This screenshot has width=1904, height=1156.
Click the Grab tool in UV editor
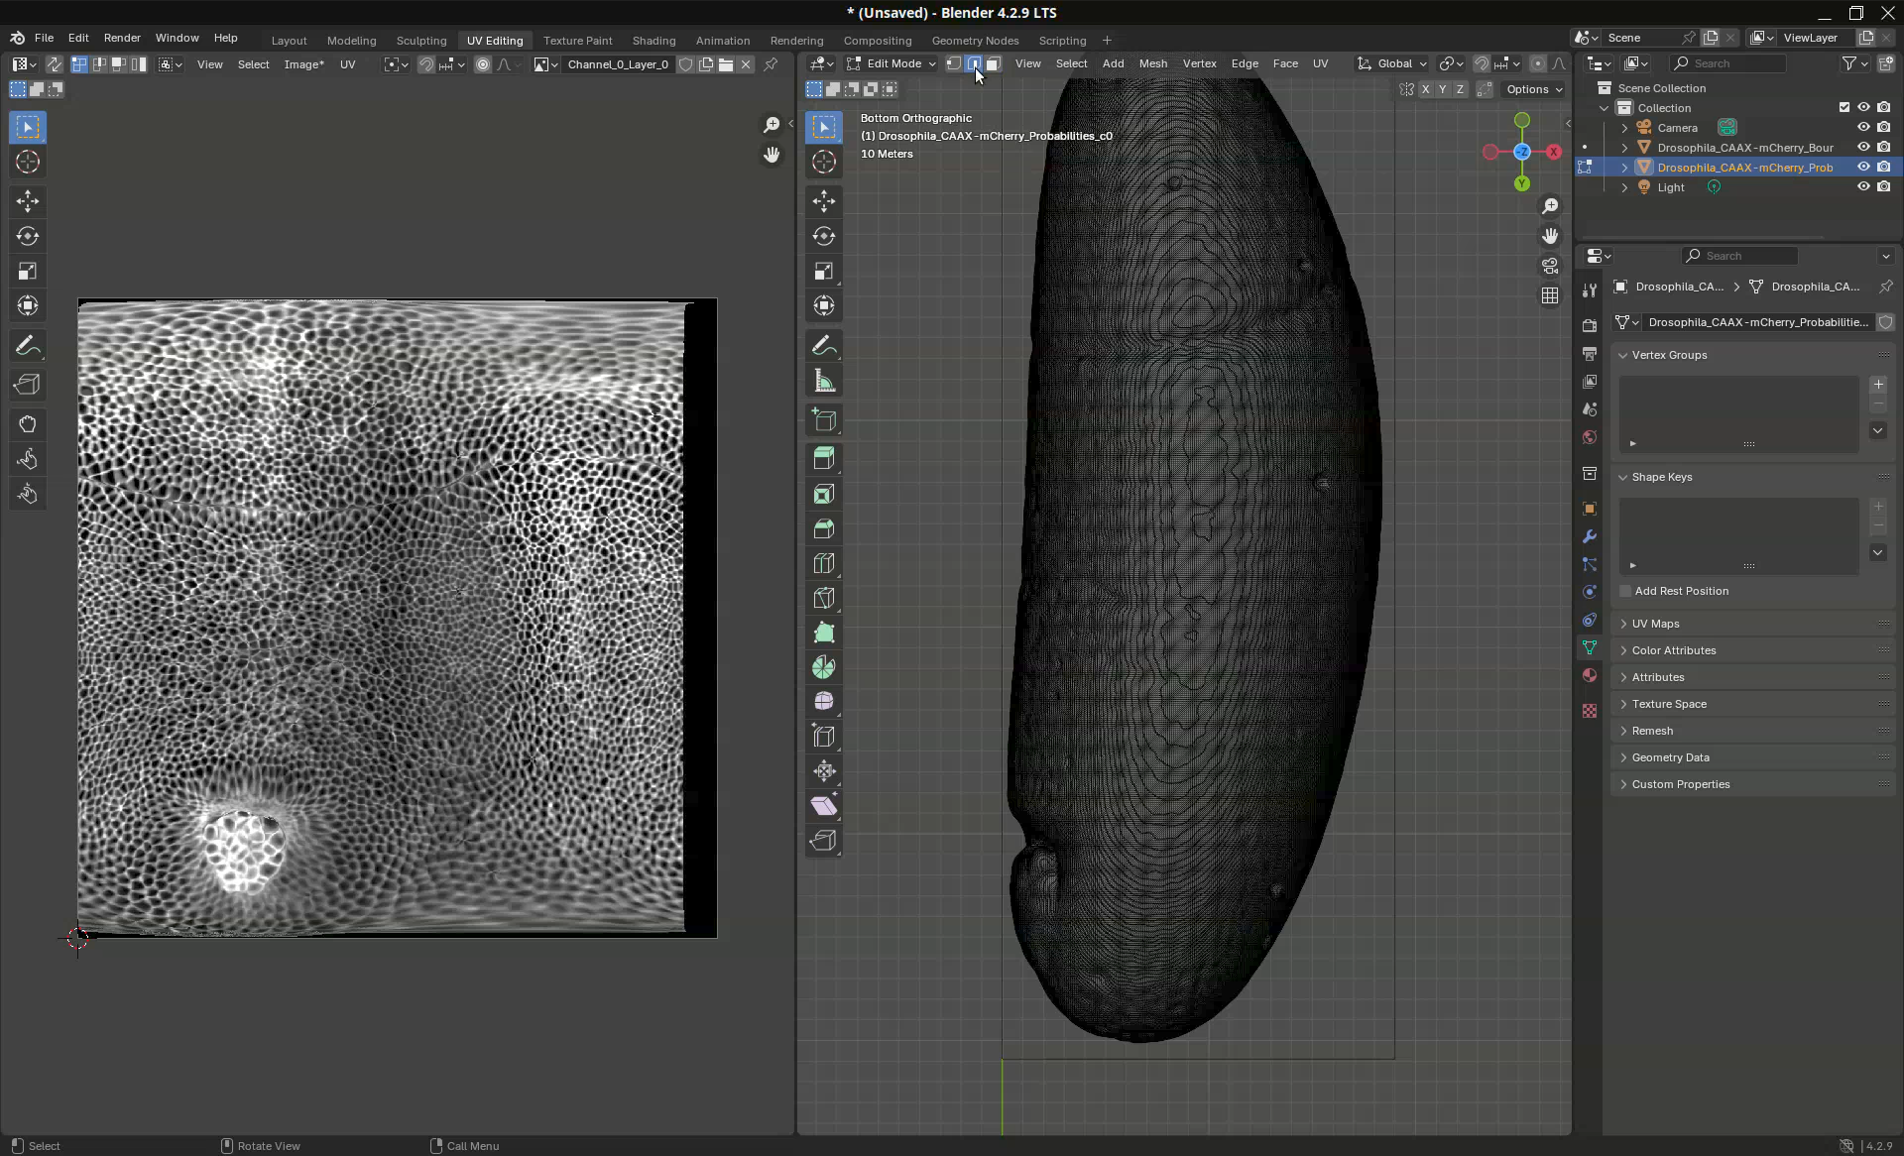coord(28,424)
